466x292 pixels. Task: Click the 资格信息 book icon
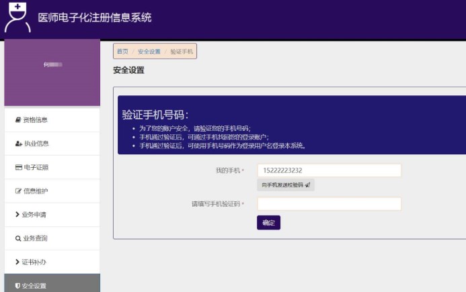18,120
